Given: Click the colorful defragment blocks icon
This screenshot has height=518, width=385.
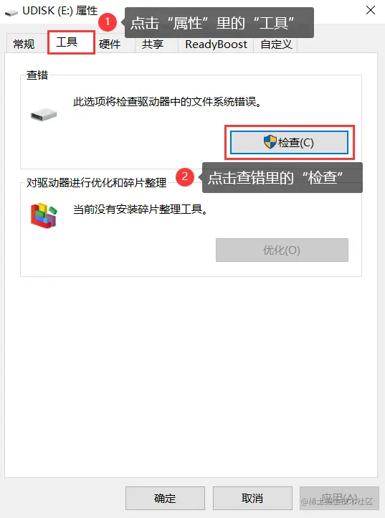Looking at the screenshot, I should tap(44, 215).
